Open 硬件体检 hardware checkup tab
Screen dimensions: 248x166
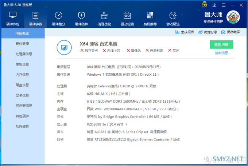pos(13,19)
